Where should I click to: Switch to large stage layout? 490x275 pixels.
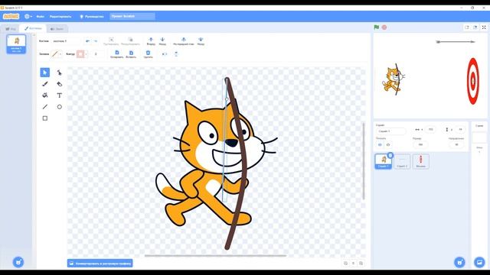click(475, 27)
